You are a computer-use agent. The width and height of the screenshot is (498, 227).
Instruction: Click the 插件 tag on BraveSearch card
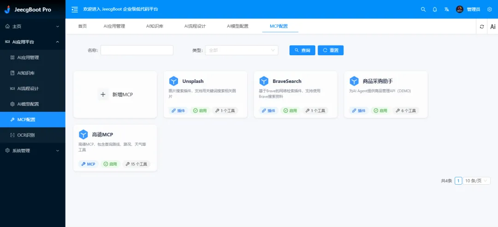pos(268,111)
